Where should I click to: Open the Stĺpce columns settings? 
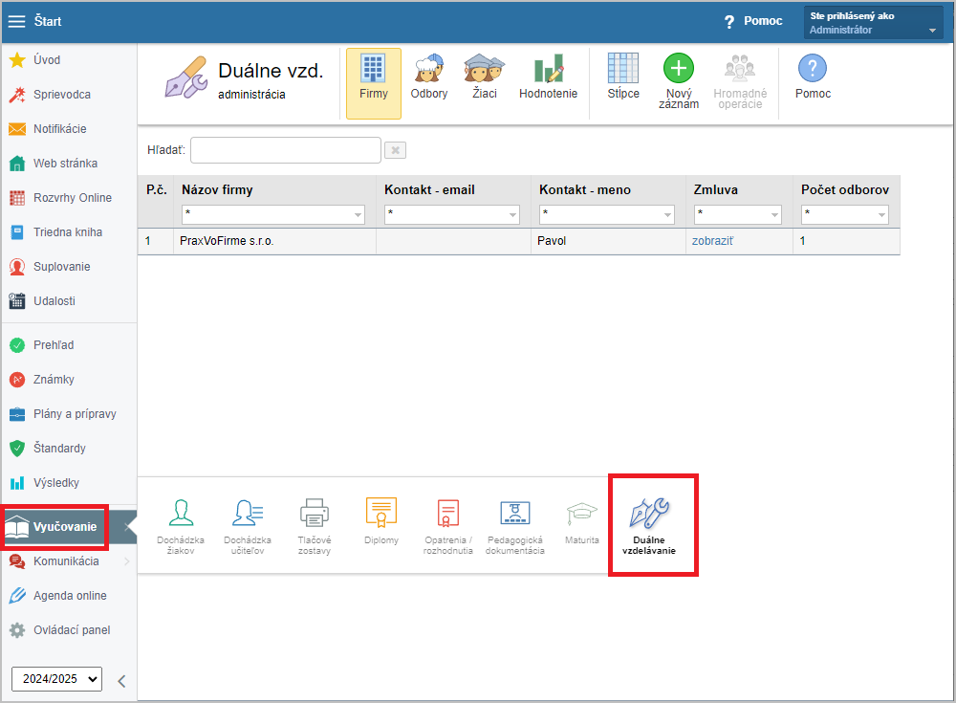coord(623,77)
